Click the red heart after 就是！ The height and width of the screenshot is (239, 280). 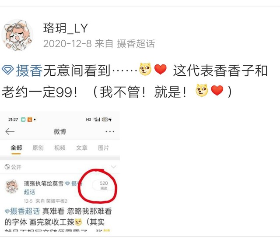(217, 90)
